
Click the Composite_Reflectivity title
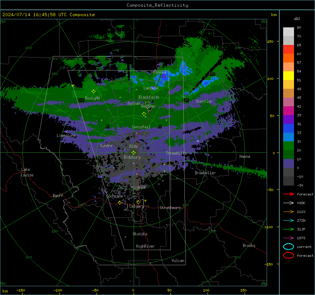coord(157,5)
